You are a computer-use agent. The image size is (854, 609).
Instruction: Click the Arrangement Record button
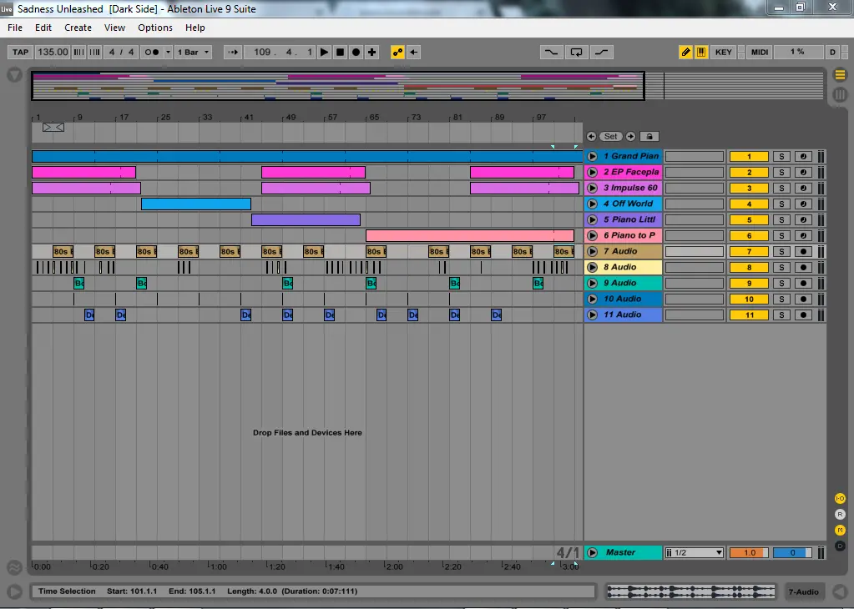click(x=356, y=52)
